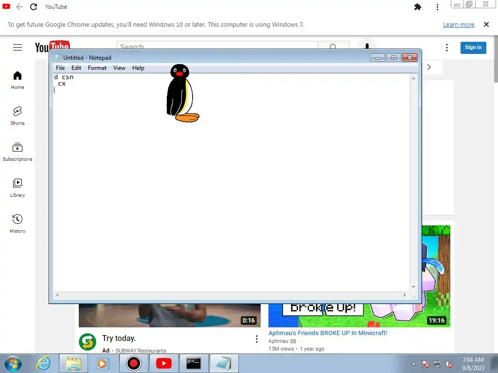Open History in YouTube sidebar
This screenshot has height=373, width=498.
[x=18, y=224]
